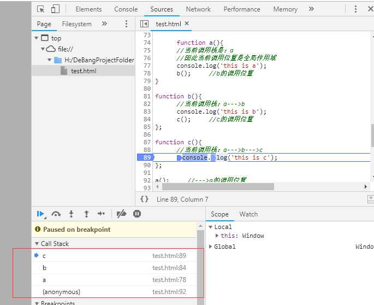Click the horizontal scrollbar right arrow
This screenshot has height=305, width=374.
pyautogui.click(x=365, y=186)
